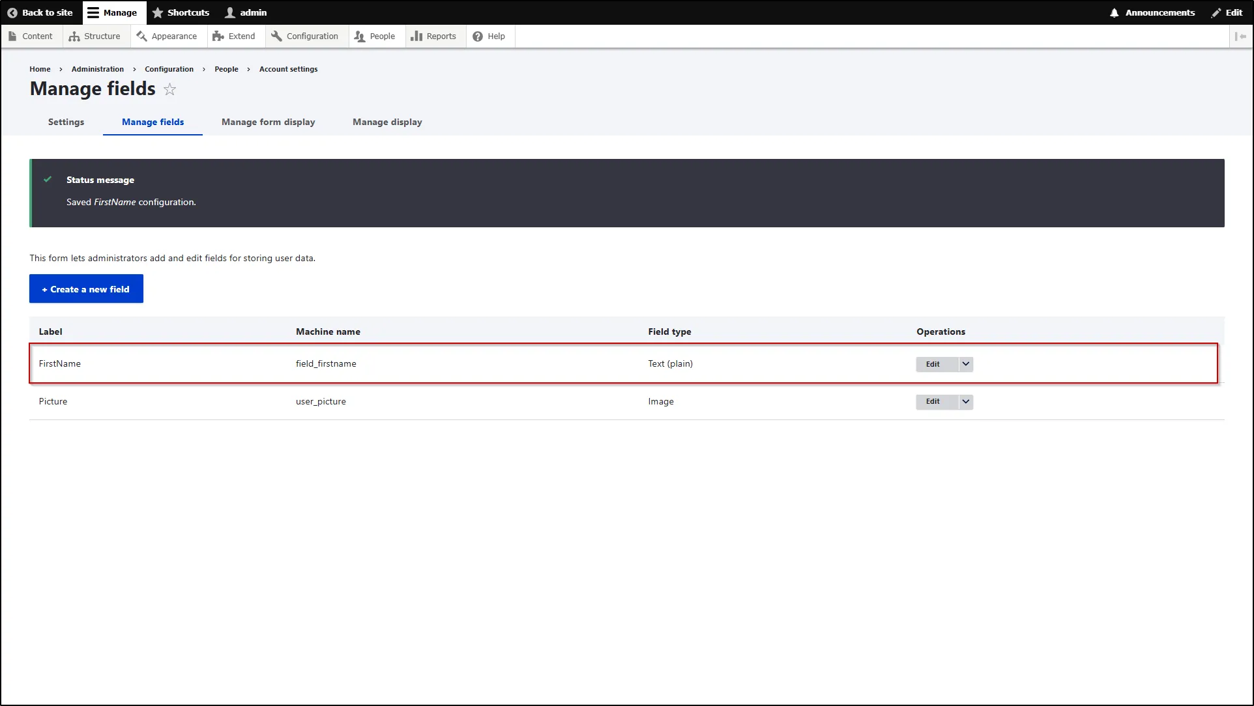This screenshot has width=1254, height=706.
Task: Open the operations dropdown for FirstName field
Action: pyautogui.click(x=965, y=364)
